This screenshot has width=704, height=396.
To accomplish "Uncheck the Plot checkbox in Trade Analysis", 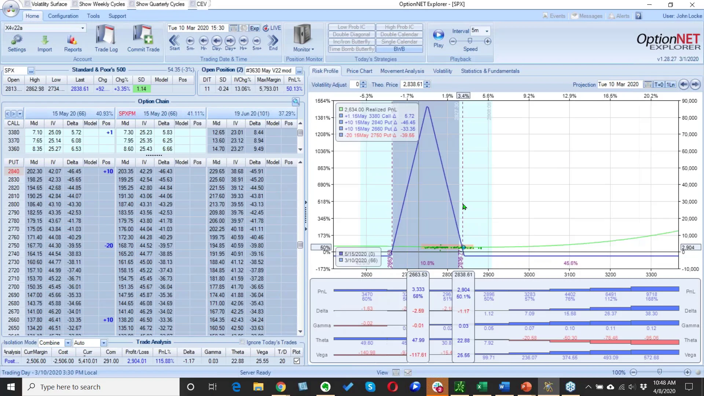I will (297, 361).
